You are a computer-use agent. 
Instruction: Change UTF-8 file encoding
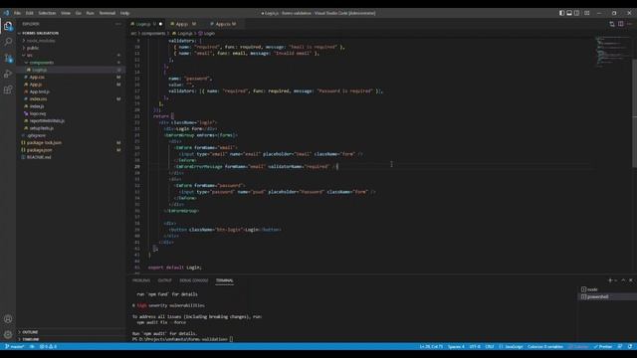pyautogui.click(x=475, y=347)
